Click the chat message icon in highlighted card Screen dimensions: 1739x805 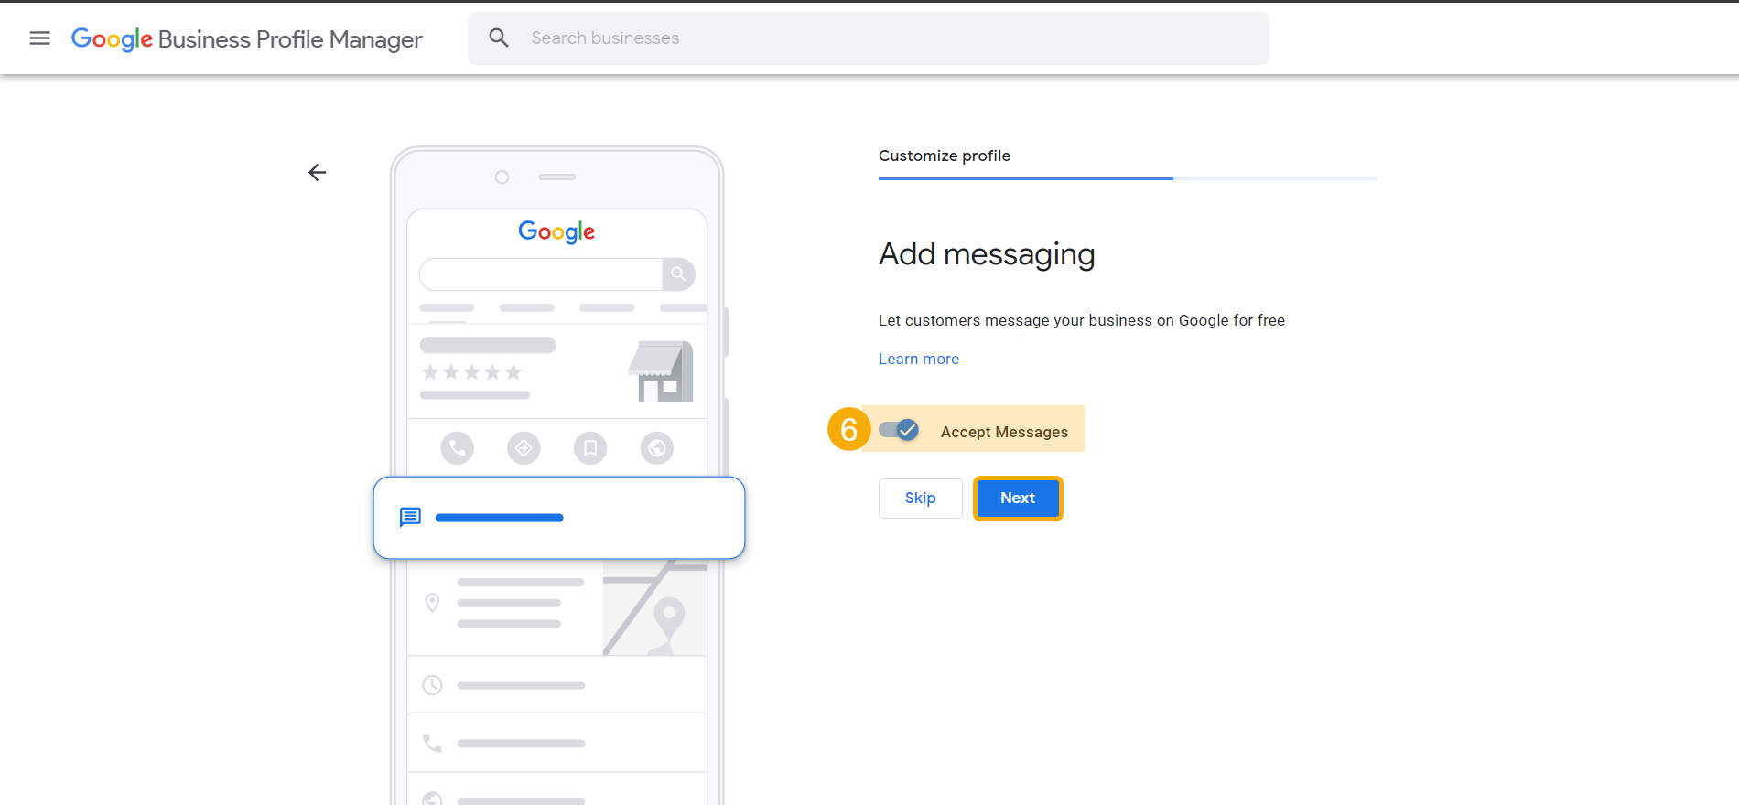(x=410, y=517)
